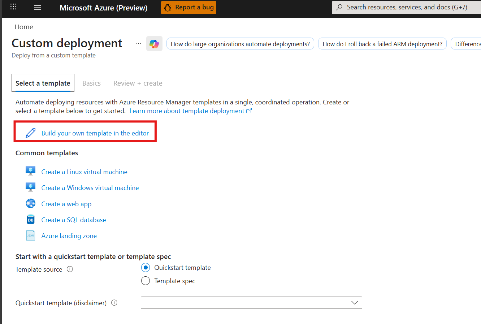The width and height of the screenshot is (481, 324).
Task: Click the pencil icon for template editor
Action: pyautogui.click(x=30, y=133)
